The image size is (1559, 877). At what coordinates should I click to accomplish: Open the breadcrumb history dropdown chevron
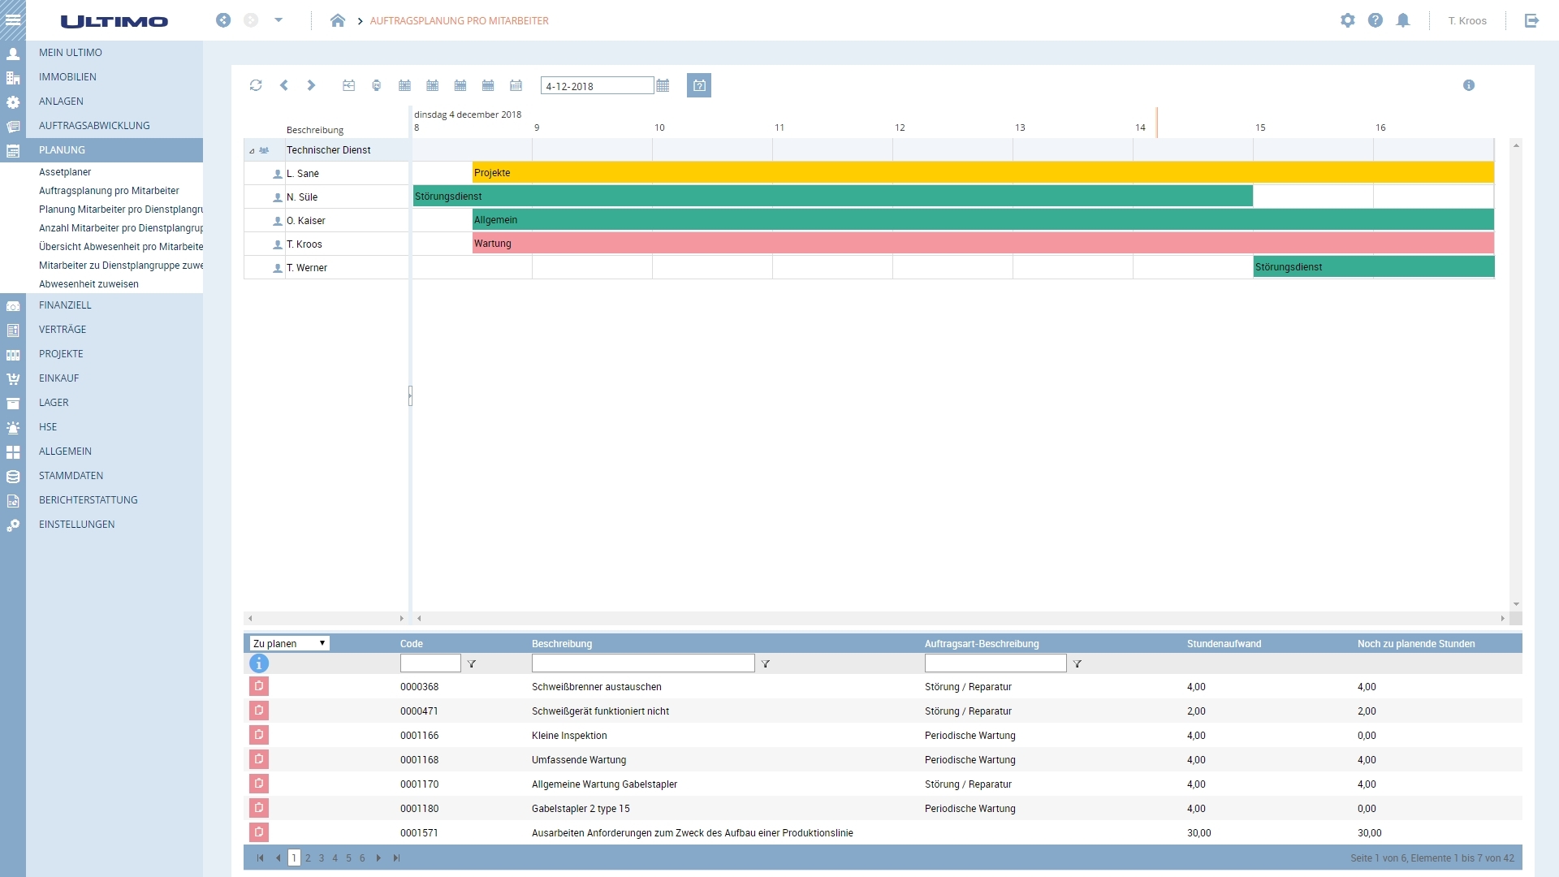coord(279,20)
